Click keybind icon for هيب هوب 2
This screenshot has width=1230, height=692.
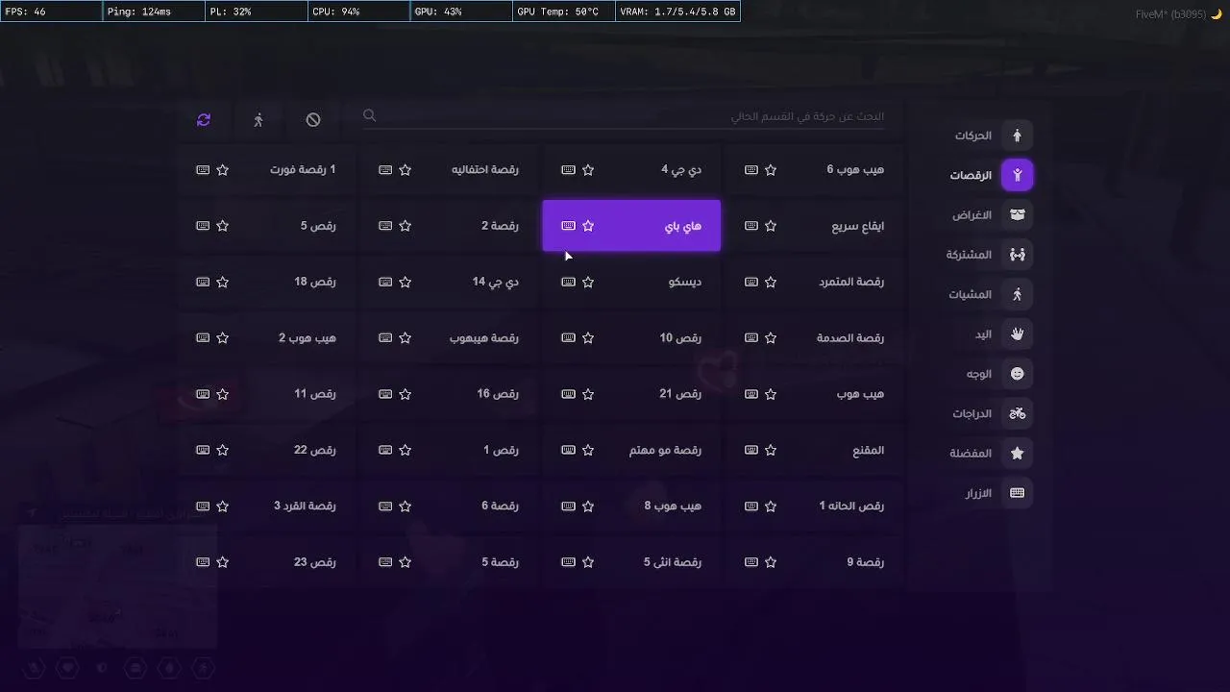pyautogui.click(x=203, y=338)
